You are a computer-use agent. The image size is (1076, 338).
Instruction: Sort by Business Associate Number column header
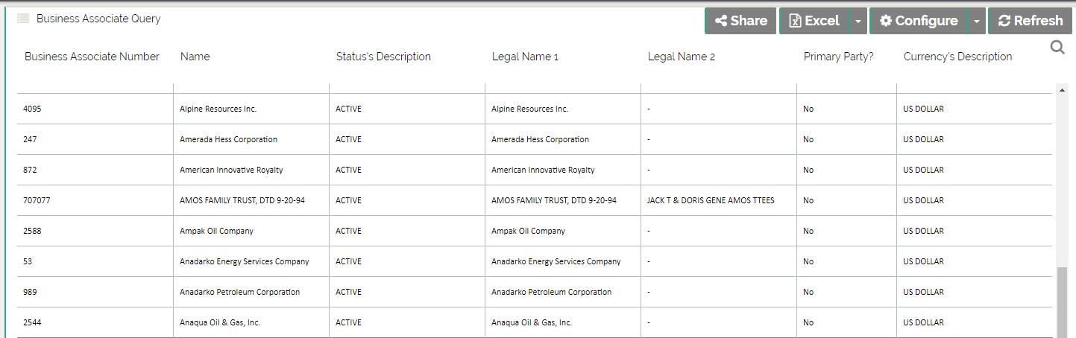tap(92, 57)
